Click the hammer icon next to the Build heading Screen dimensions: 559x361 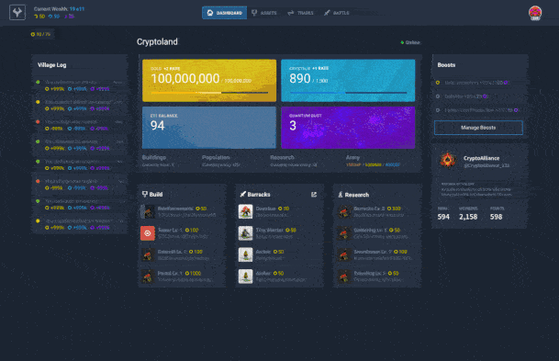(145, 194)
